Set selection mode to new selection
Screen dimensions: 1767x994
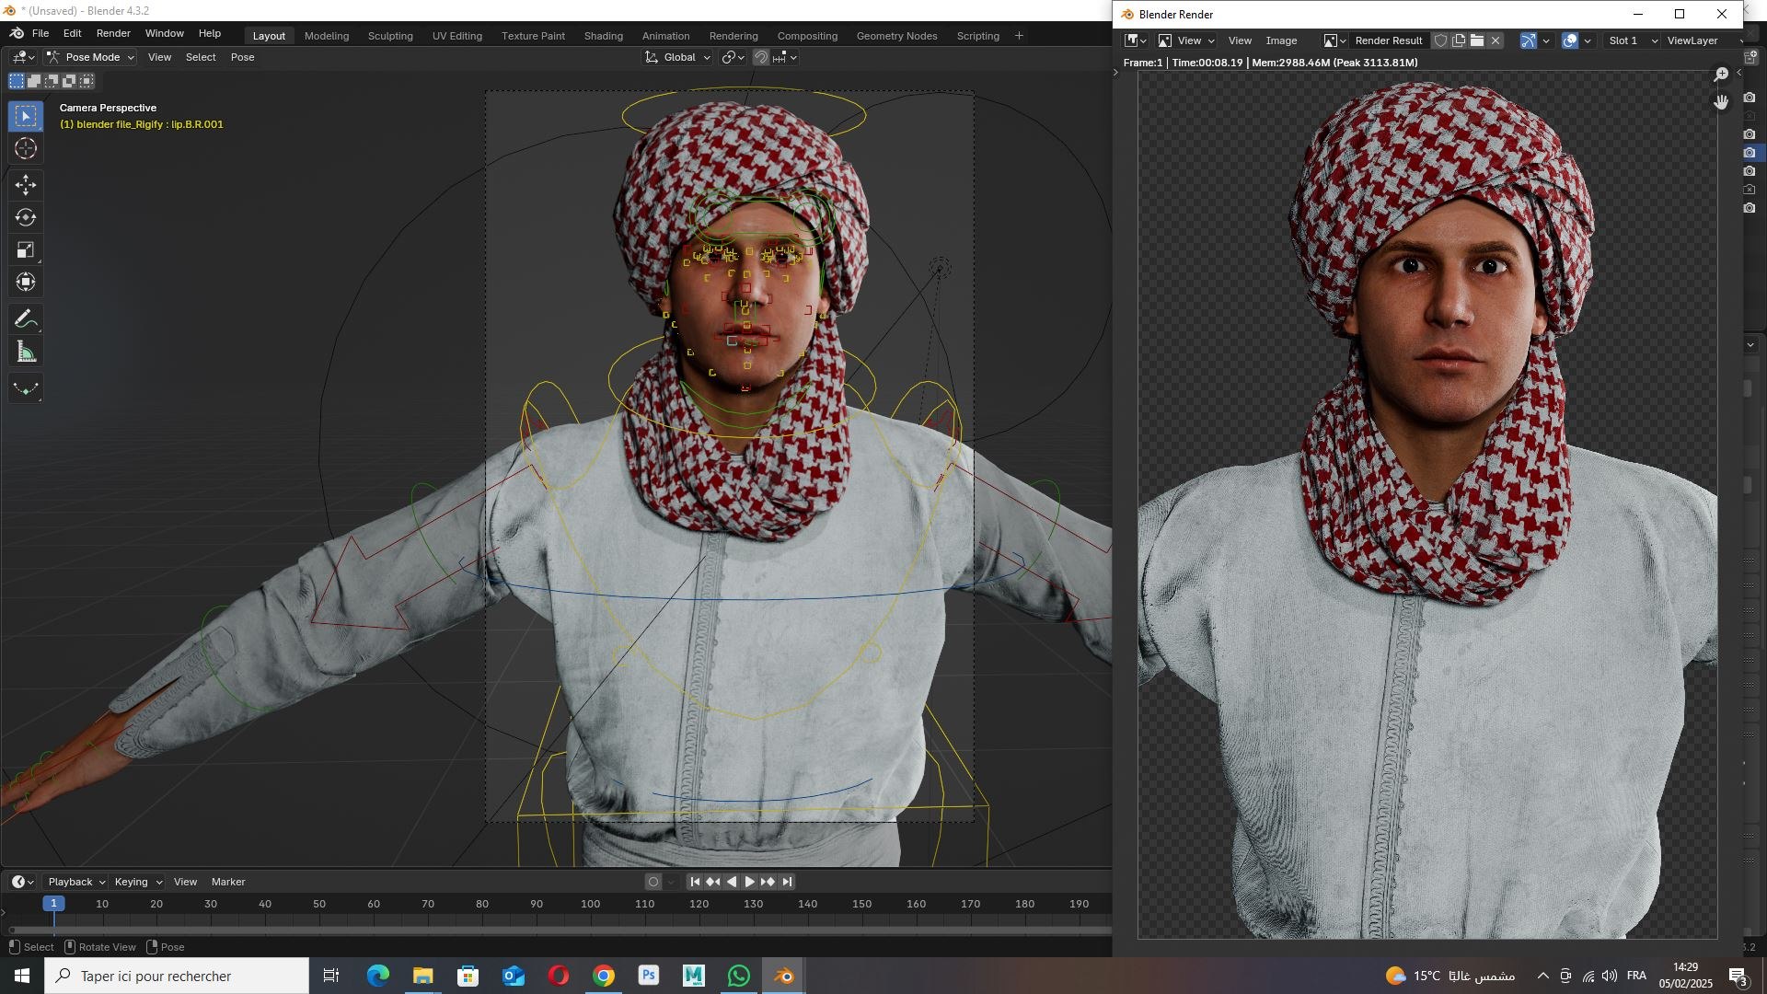[17, 81]
